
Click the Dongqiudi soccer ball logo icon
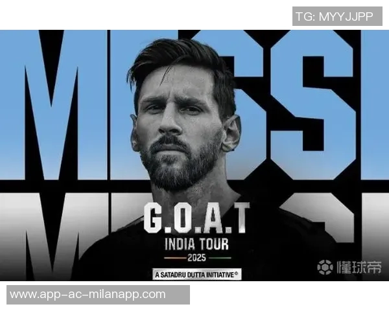pos(325,268)
